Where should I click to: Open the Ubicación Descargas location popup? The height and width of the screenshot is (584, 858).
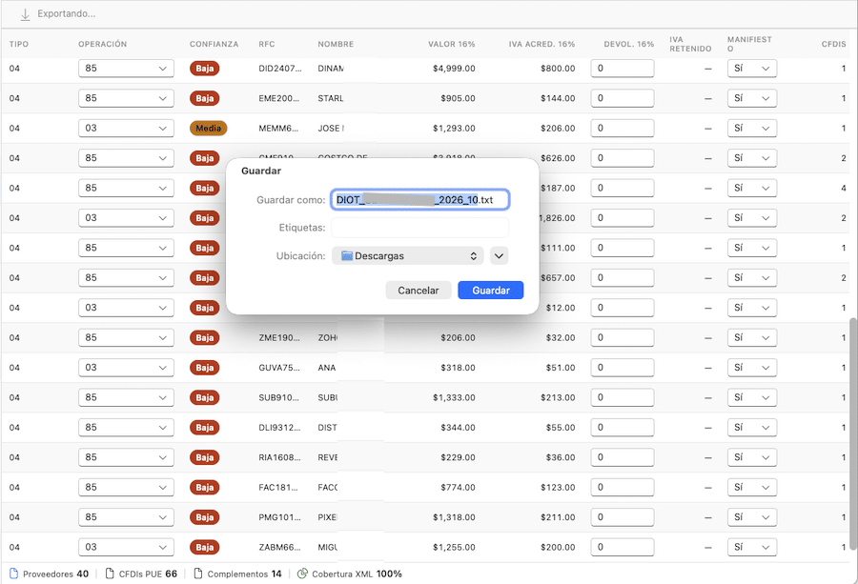[408, 256]
